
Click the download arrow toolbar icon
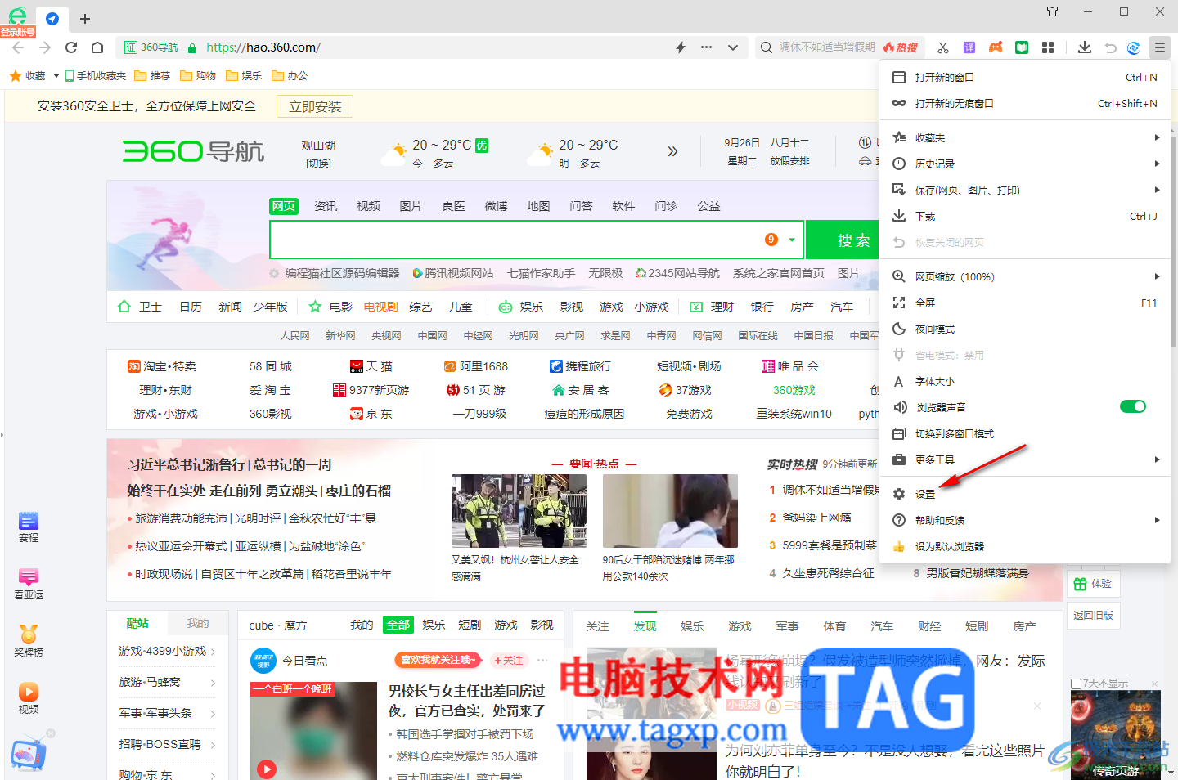pos(1085,47)
